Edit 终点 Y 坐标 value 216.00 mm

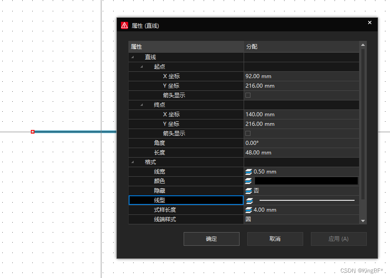tap(301, 124)
